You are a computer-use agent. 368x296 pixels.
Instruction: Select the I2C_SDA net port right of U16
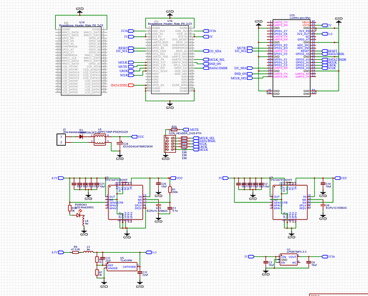coord(212,51)
